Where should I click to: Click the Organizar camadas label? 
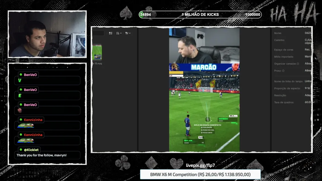[285, 64]
